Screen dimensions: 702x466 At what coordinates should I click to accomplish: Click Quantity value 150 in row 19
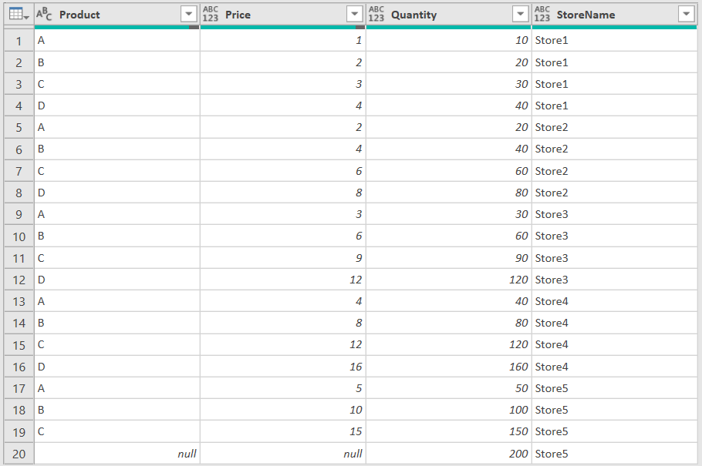[x=449, y=431]
